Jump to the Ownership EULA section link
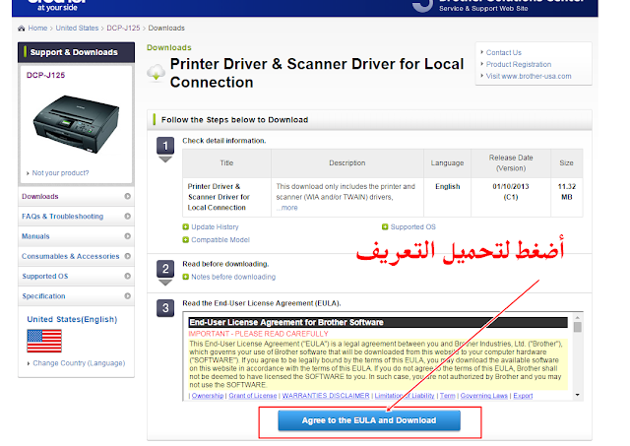 tap(208, 396)
